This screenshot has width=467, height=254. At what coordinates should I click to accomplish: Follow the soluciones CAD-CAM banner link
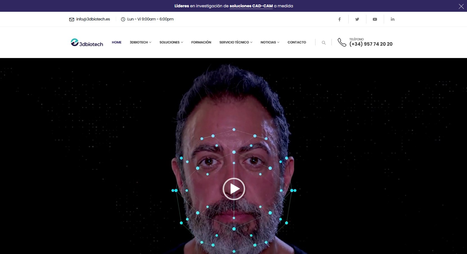(251, 6)
